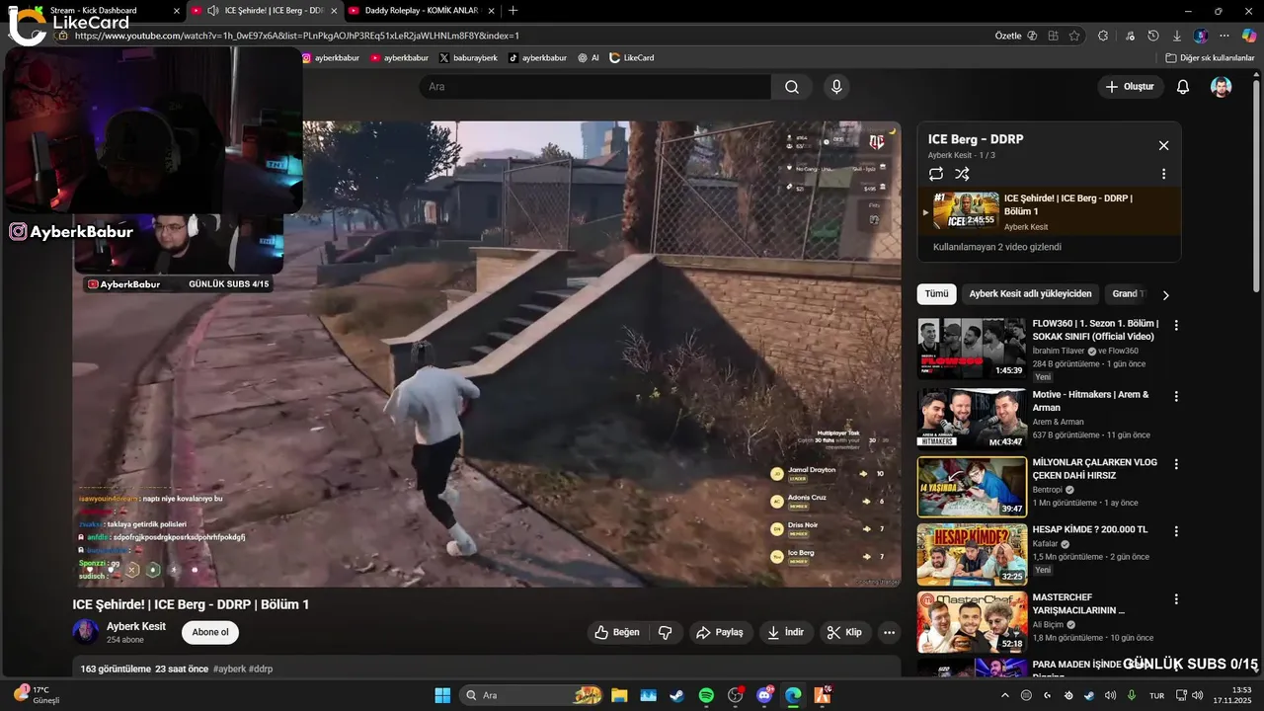
Task: Open the YouTube account avatar menu
Action: [1222, 87]
